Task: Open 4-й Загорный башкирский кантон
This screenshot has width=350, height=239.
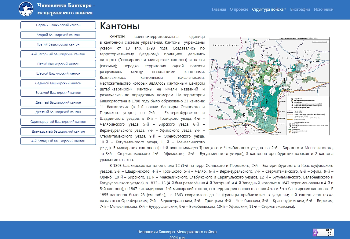Action: click(58, 54)
